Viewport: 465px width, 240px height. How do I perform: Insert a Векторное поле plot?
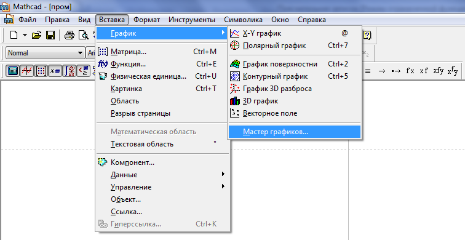coord(295,113)
